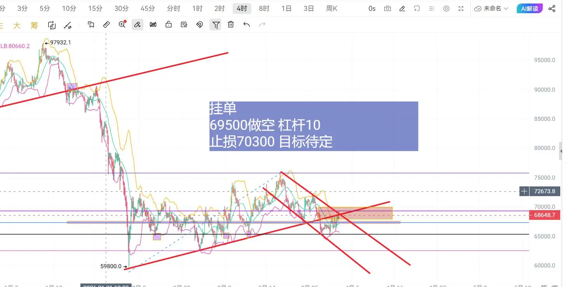Toggle the highlighted brush drawing tool
Viewport: 568px width, 287px height.
click(x=137, y=25)
